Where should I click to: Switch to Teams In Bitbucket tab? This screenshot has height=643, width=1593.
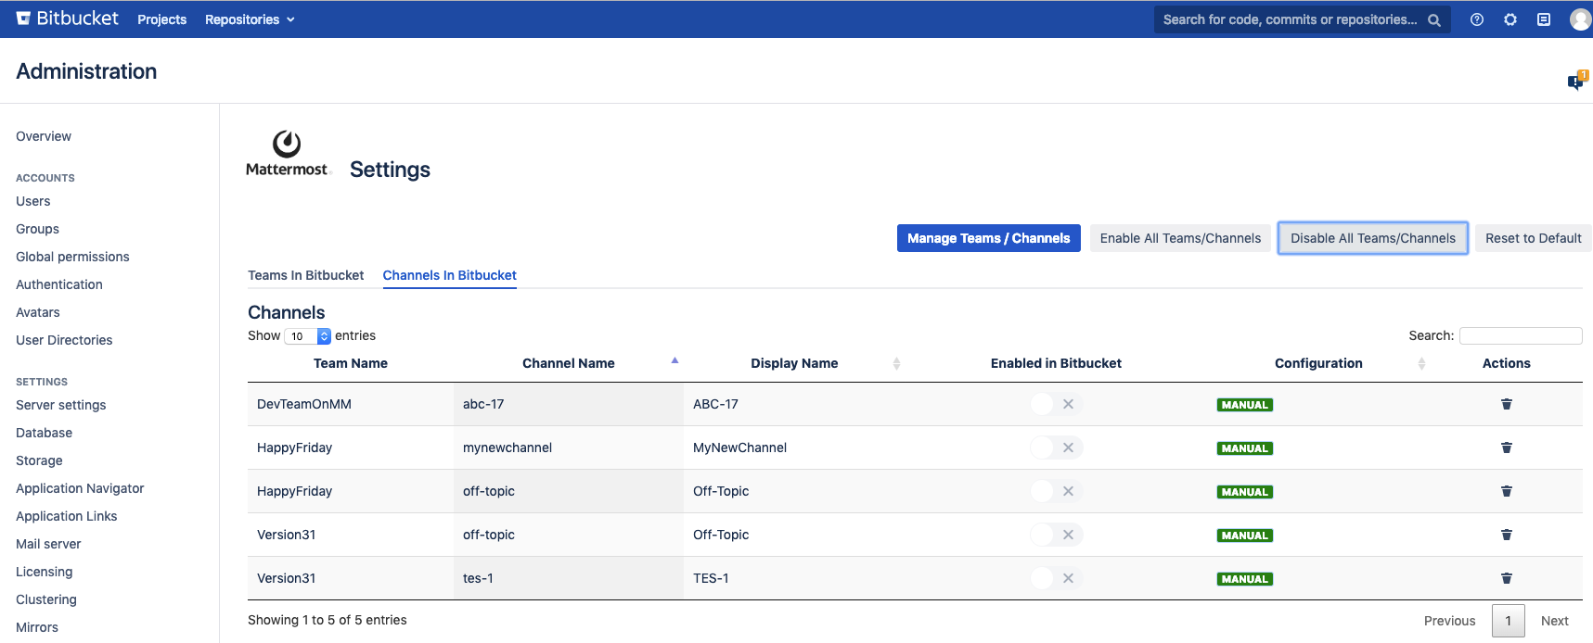[x=305, y=275]
